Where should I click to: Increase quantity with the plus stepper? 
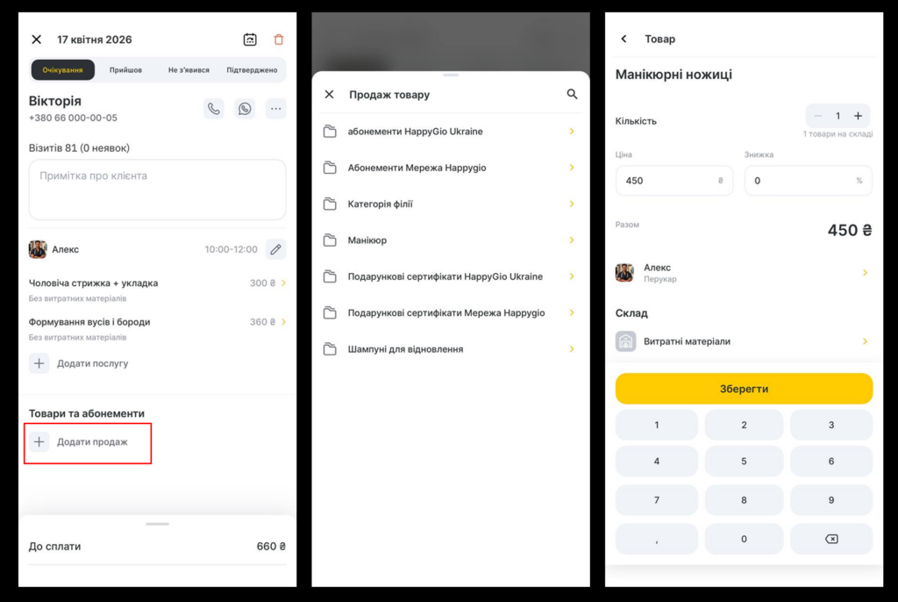tap(858, 116)
